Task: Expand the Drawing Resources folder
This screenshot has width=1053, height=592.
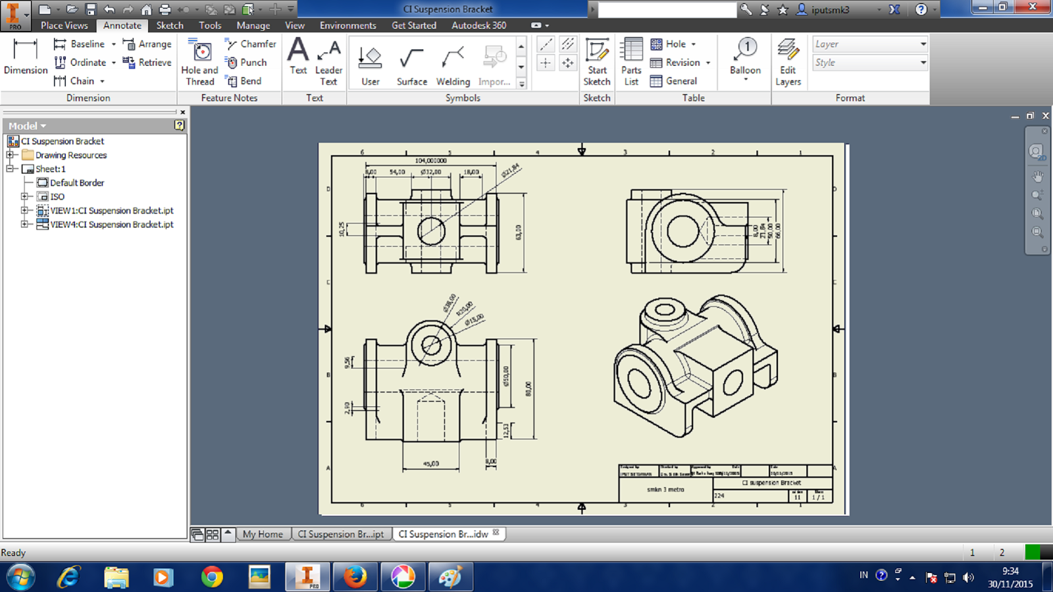Action: coord(10,155)
